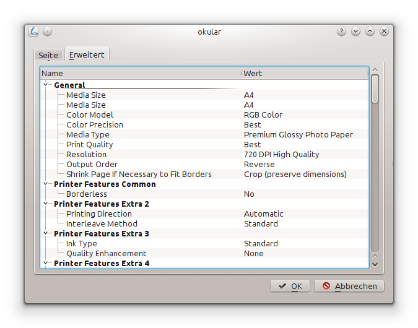
Task: Select the first Media Size row
Action: pyautogui.click(x=204, y=95)
